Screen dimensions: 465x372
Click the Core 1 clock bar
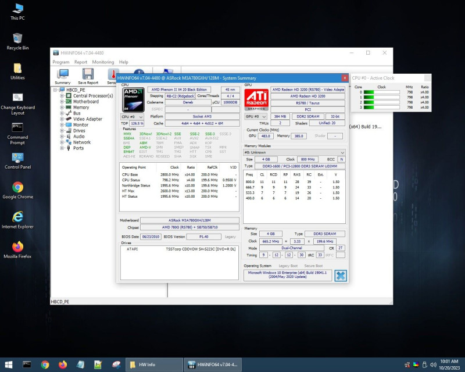pyautogui.click(x=381, y=97)
